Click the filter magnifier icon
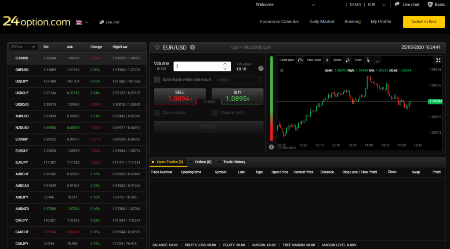Screen dimensions: 450x249 coord(12,47)
